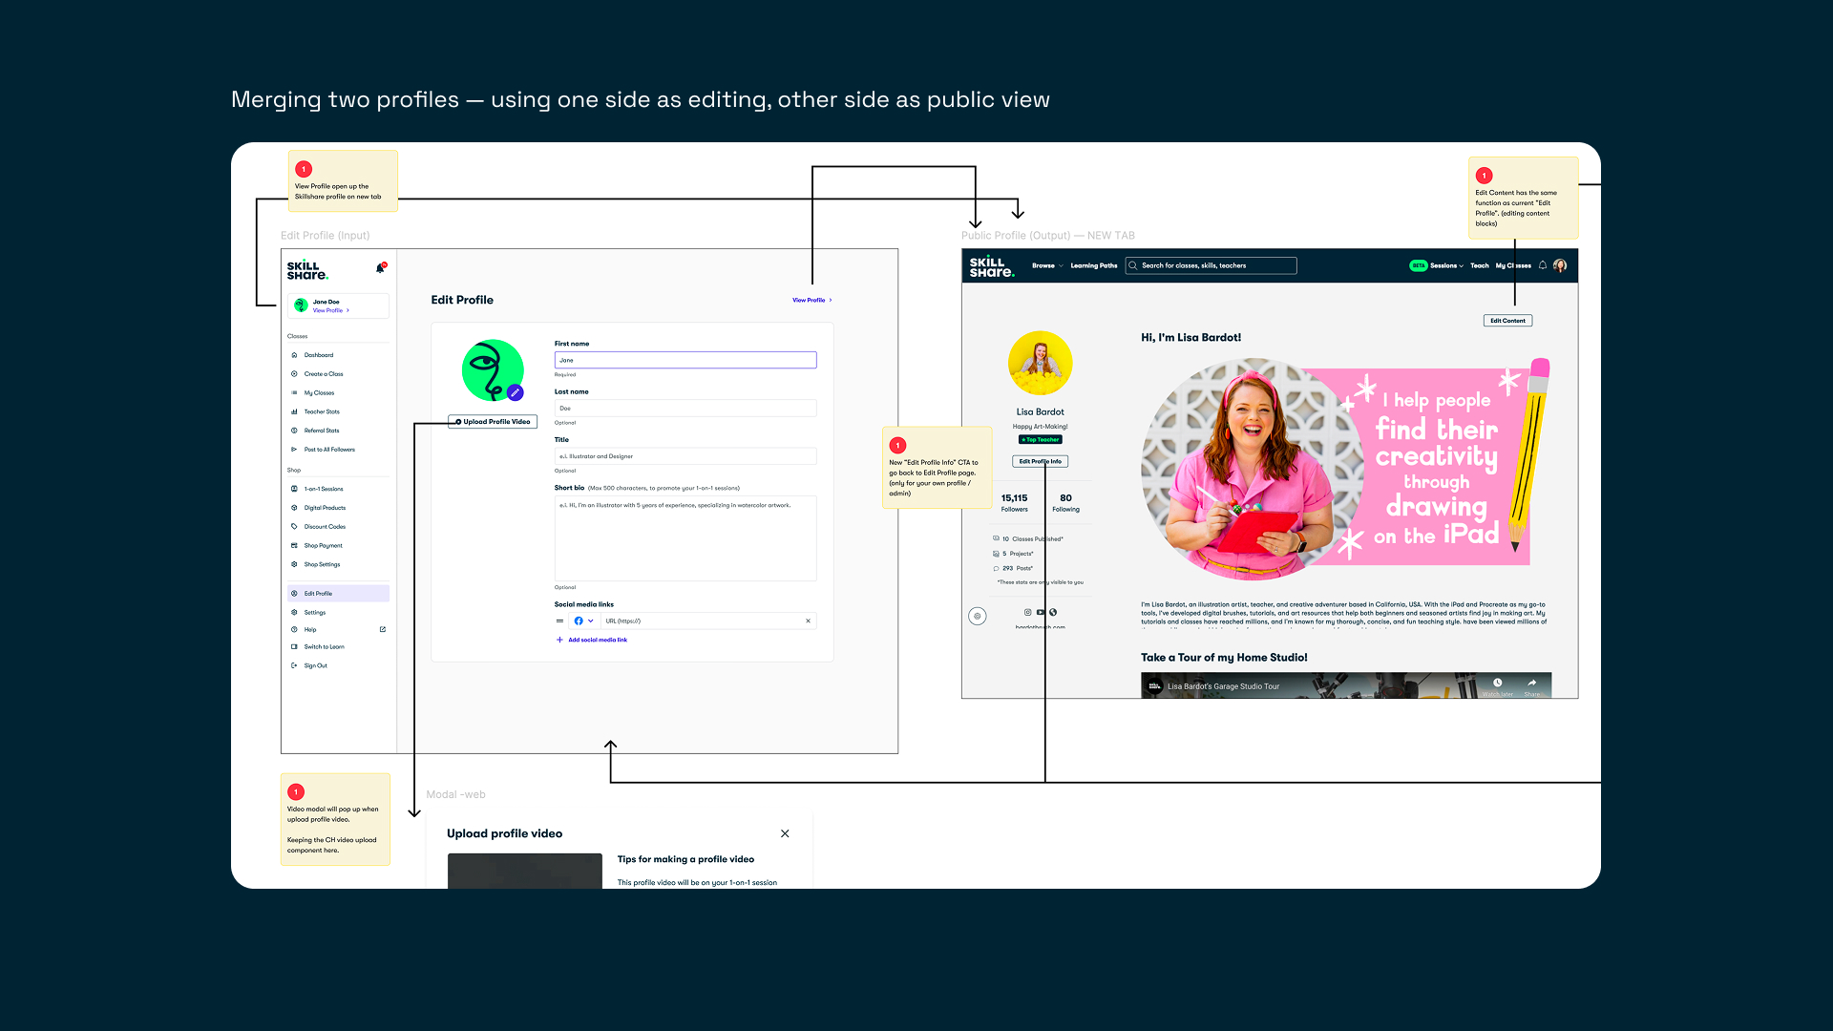Click the external link icon beside Help
This screenshot has width=1833, height=1031.
383,630
